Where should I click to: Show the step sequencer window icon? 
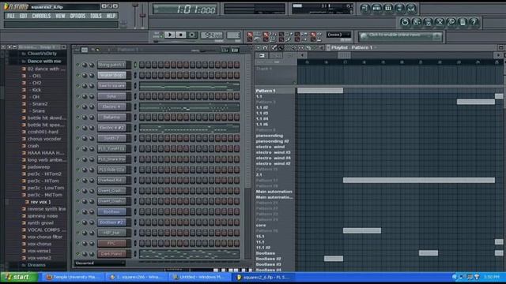tap(376, 8)
